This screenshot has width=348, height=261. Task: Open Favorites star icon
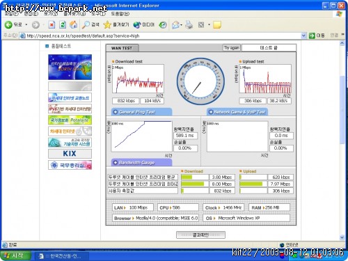116,24
